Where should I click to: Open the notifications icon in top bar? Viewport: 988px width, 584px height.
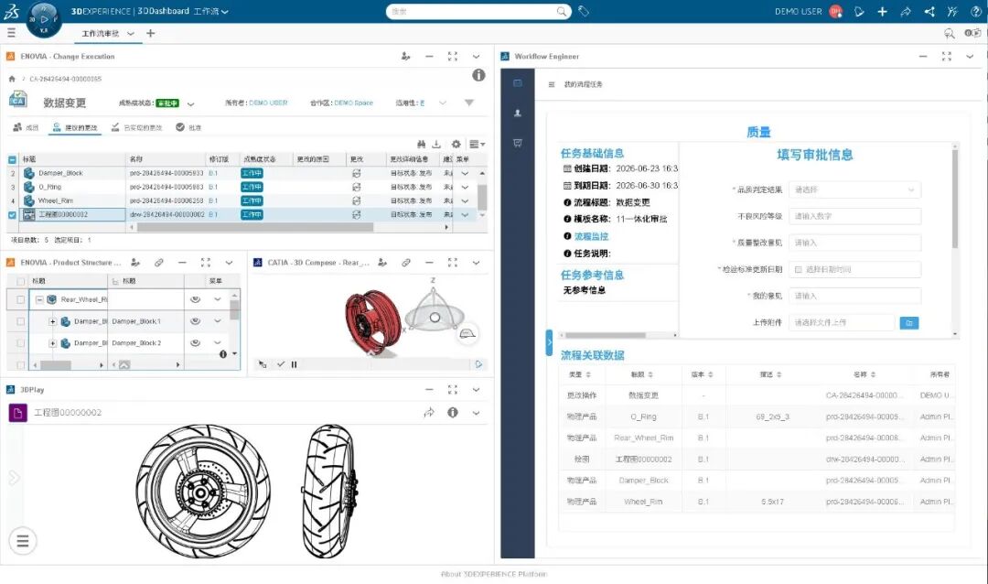[859, 11]
